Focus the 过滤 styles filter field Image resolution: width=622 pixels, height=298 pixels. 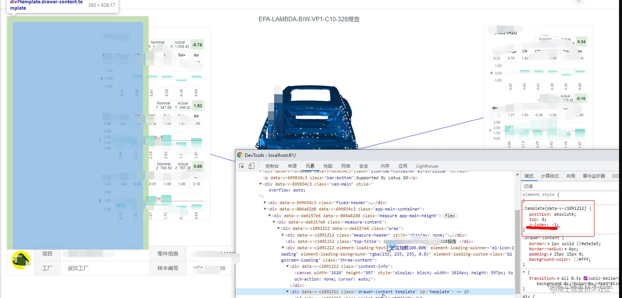coord(570,186)
